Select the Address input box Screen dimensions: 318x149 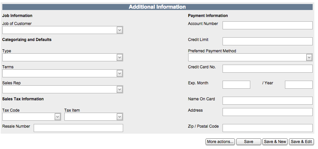pyautogui.click(x=267, y=112)
